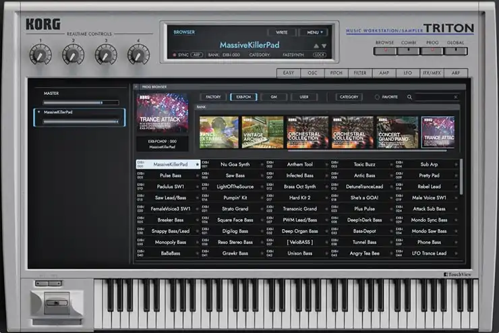Toggle the SYNC indicator in the display
The image size is (499, 333).
[181, 55]
